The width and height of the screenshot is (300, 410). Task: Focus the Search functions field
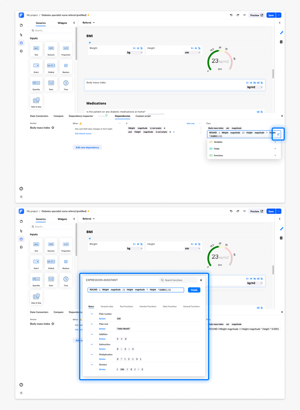point(178,280)
